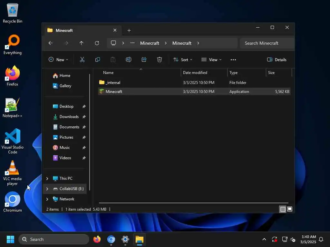Sort by the Size column header
This screenshot has height=247, width=330.
pyautogui.click(x=279, y=73)
